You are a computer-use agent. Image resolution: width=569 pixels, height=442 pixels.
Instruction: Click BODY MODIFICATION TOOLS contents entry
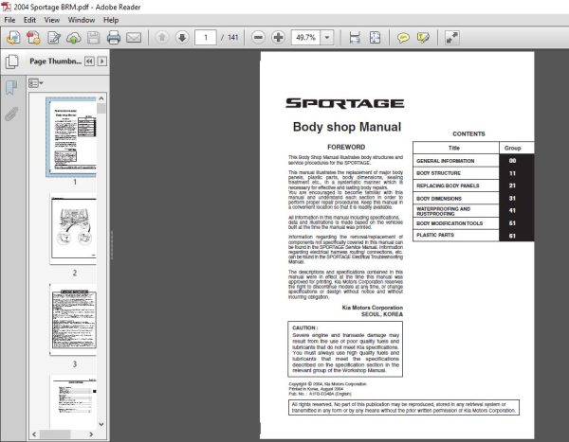coord(450,223)
